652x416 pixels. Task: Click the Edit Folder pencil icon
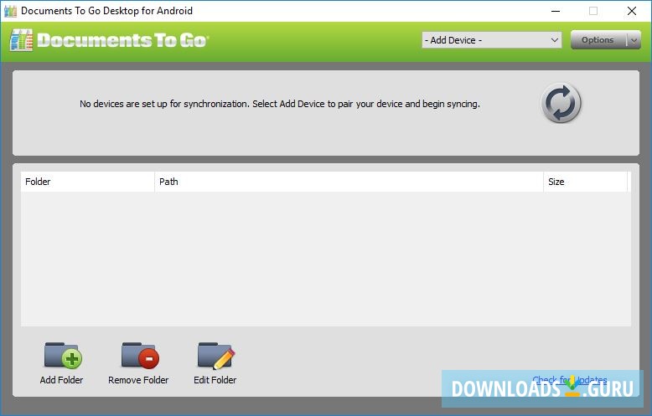coord(216,356)
